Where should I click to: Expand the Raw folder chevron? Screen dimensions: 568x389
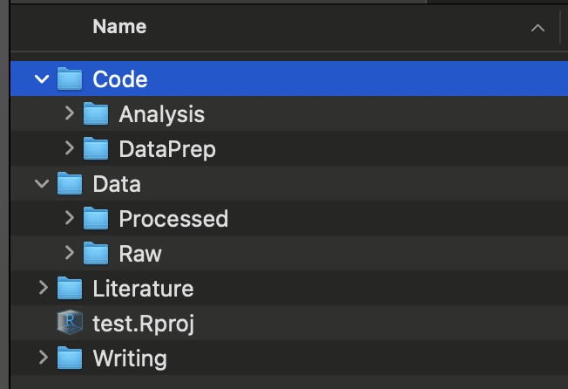point(69,253)
